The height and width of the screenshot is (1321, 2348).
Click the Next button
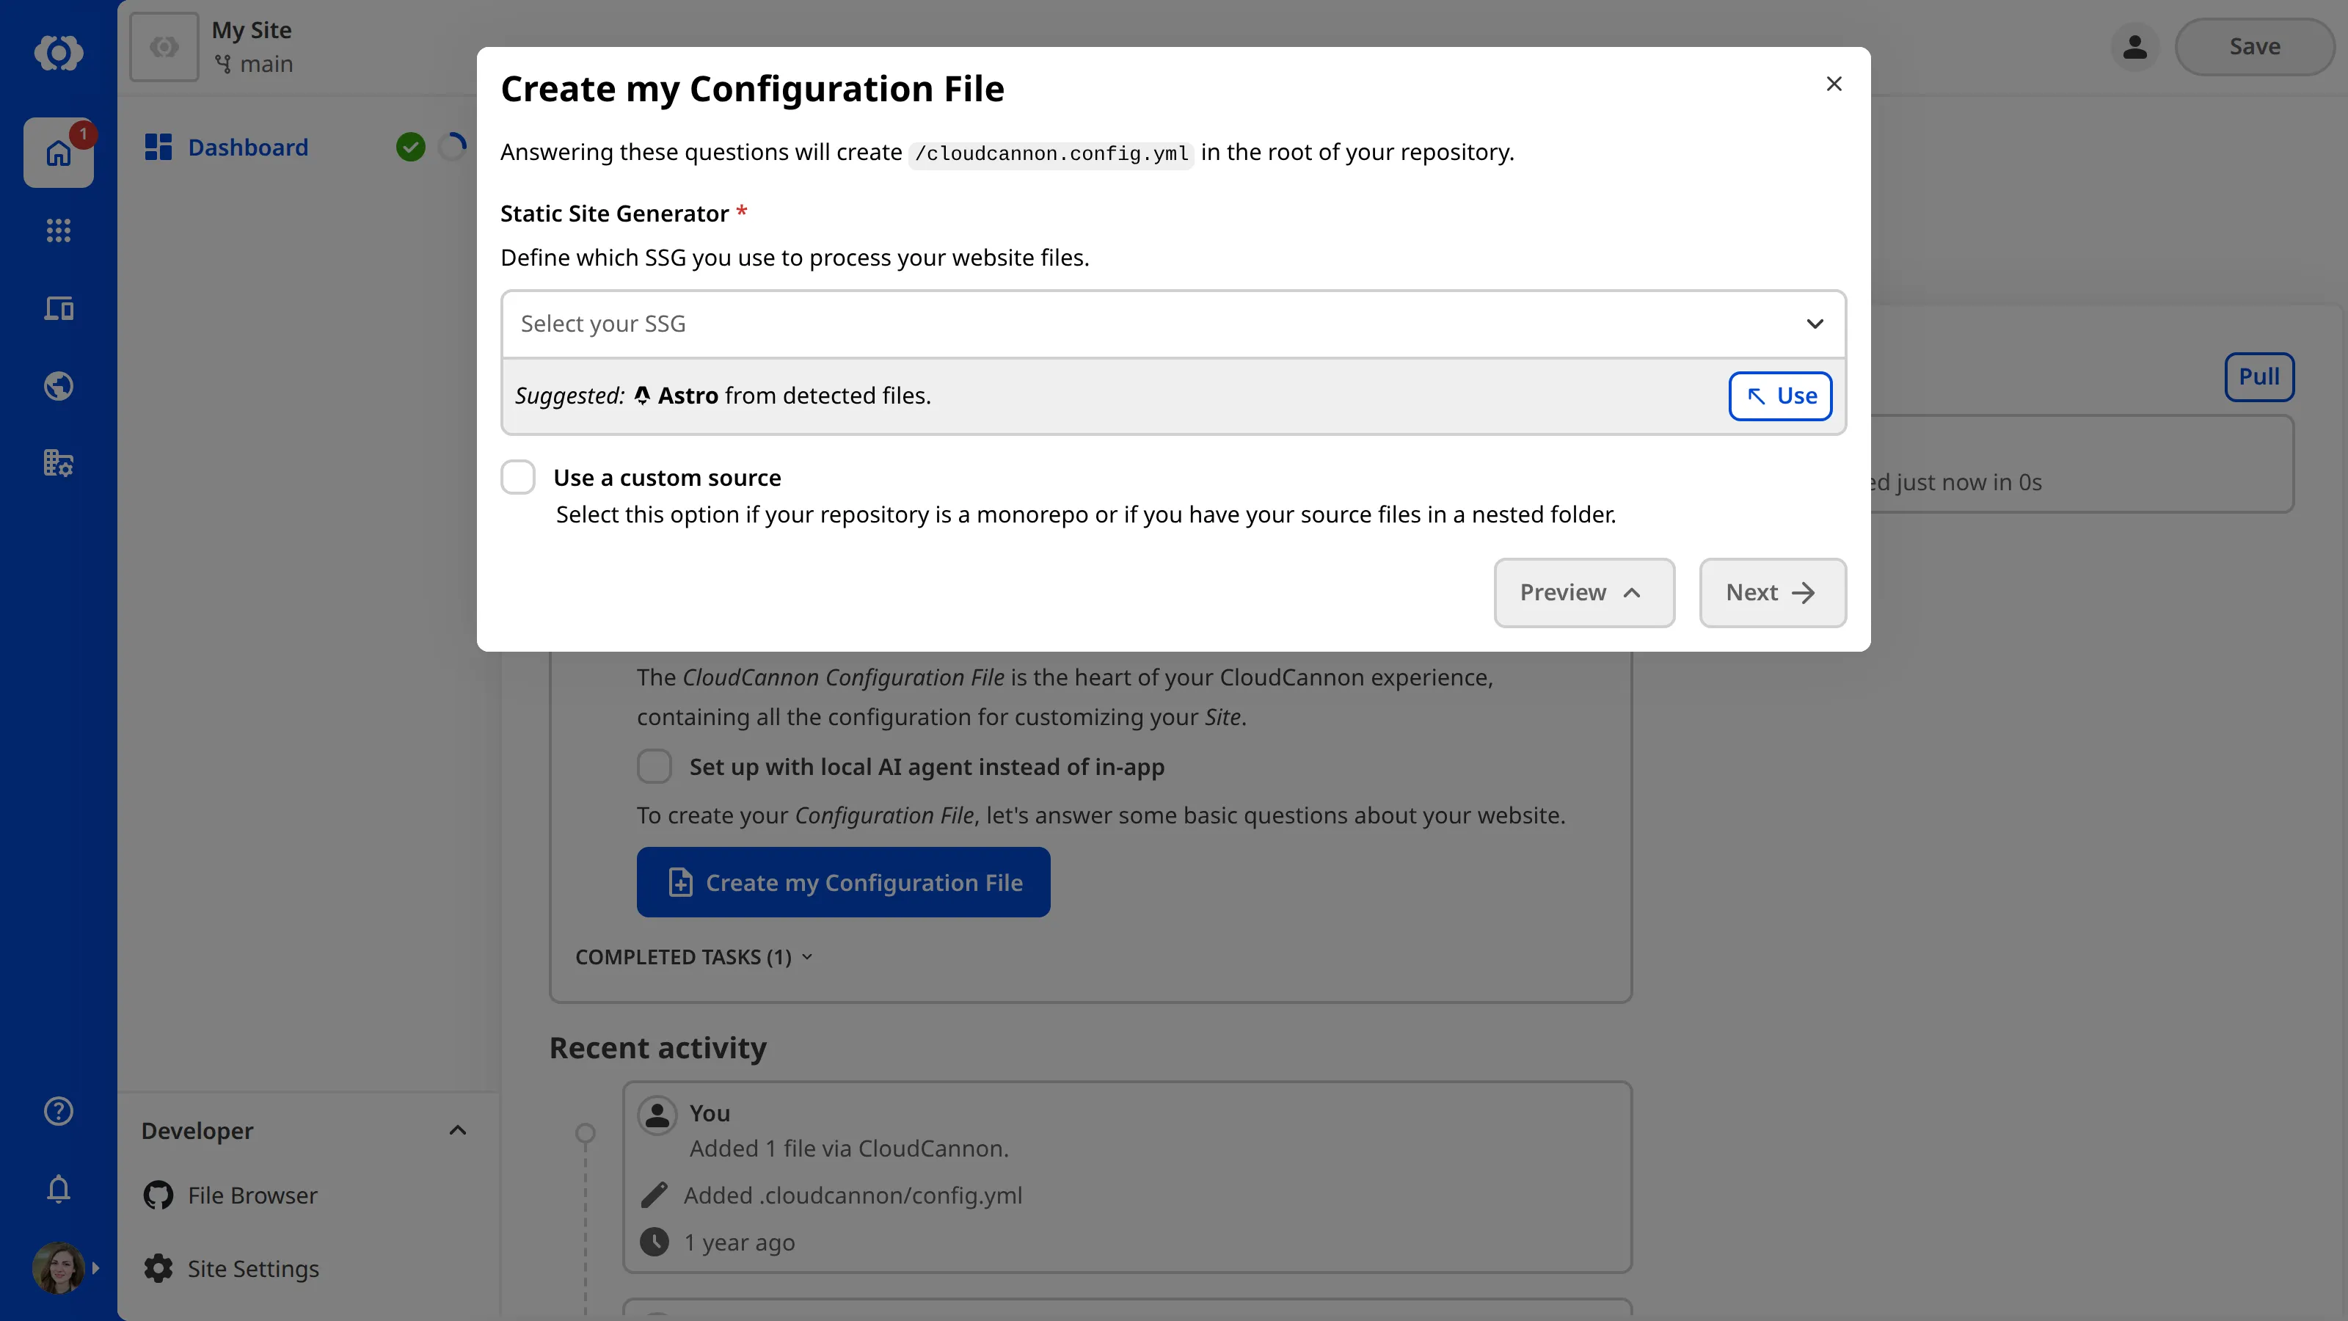pyautogui.click(x=1773, y=592)
